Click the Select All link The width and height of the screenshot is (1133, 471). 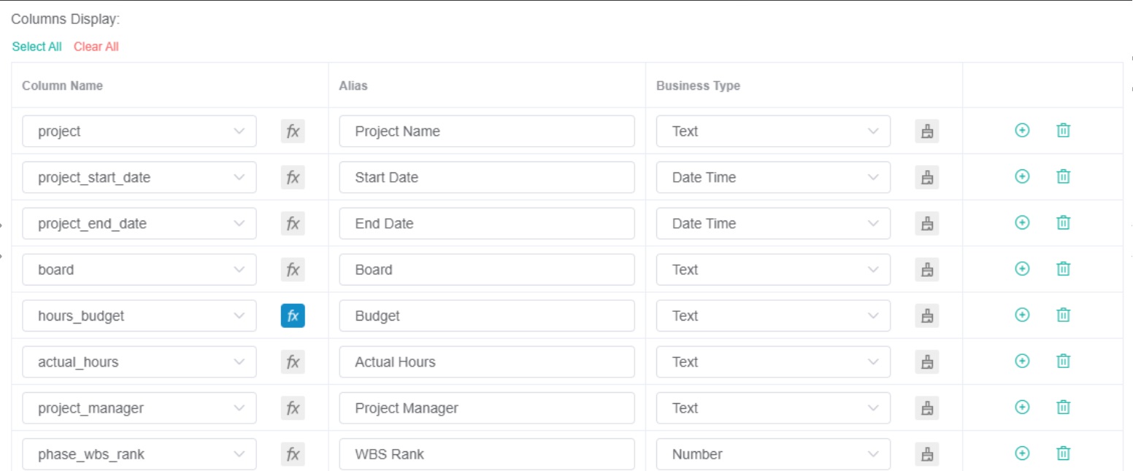click(x=37, y=46)
